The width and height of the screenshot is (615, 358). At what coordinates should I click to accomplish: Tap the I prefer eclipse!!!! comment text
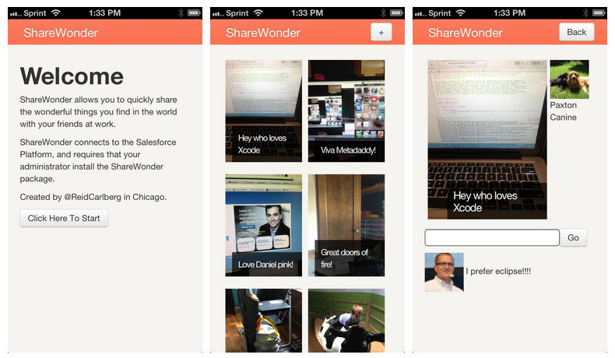coord(498,272)
